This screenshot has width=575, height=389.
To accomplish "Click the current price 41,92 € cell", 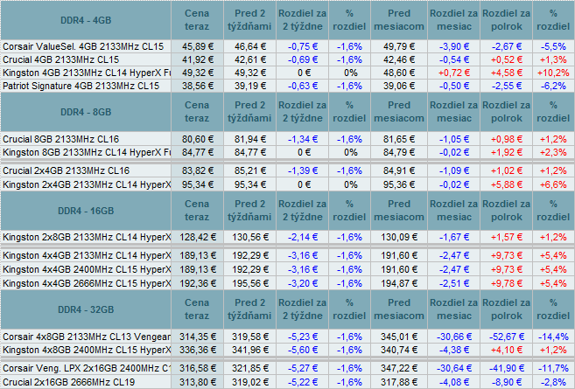I will coord(197,59).
